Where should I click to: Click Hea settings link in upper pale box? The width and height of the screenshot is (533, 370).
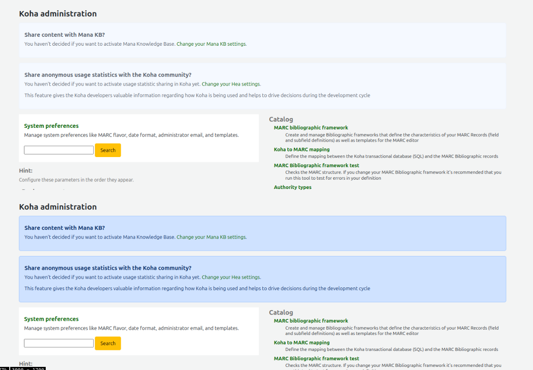[231, 84]
